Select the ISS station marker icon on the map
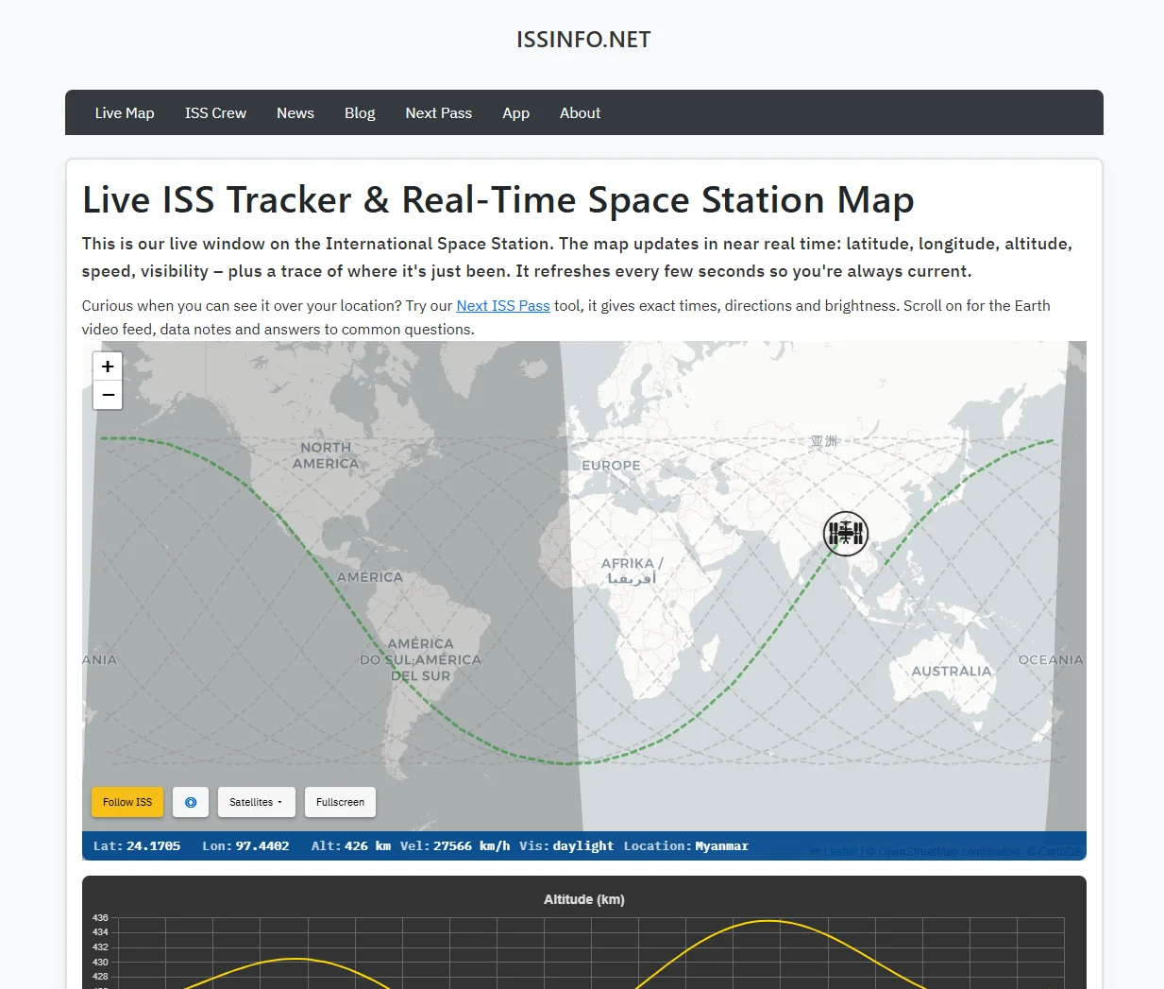This screenshot has width=1164, height=989. pos(845,534)
